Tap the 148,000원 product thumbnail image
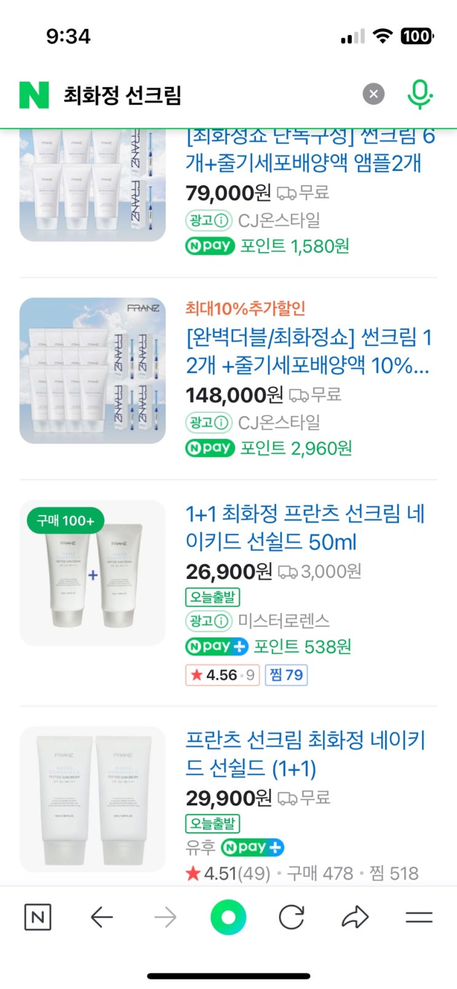This screenshot has height=989, width=457. (93, 371)
